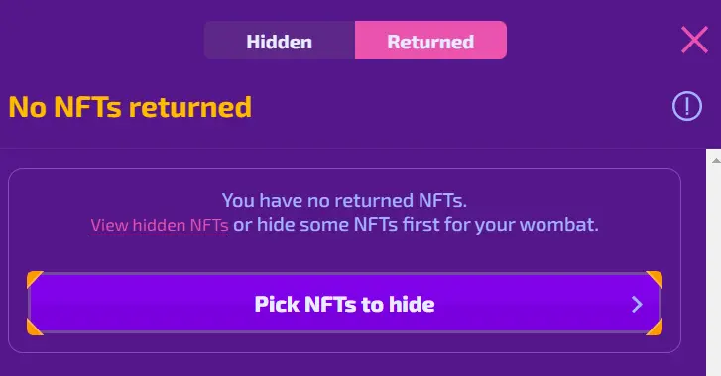The height and width of the screenshot is (376, 721).
Task: Click the scrollbar up arrow
Action: click(x=716, y=161)
